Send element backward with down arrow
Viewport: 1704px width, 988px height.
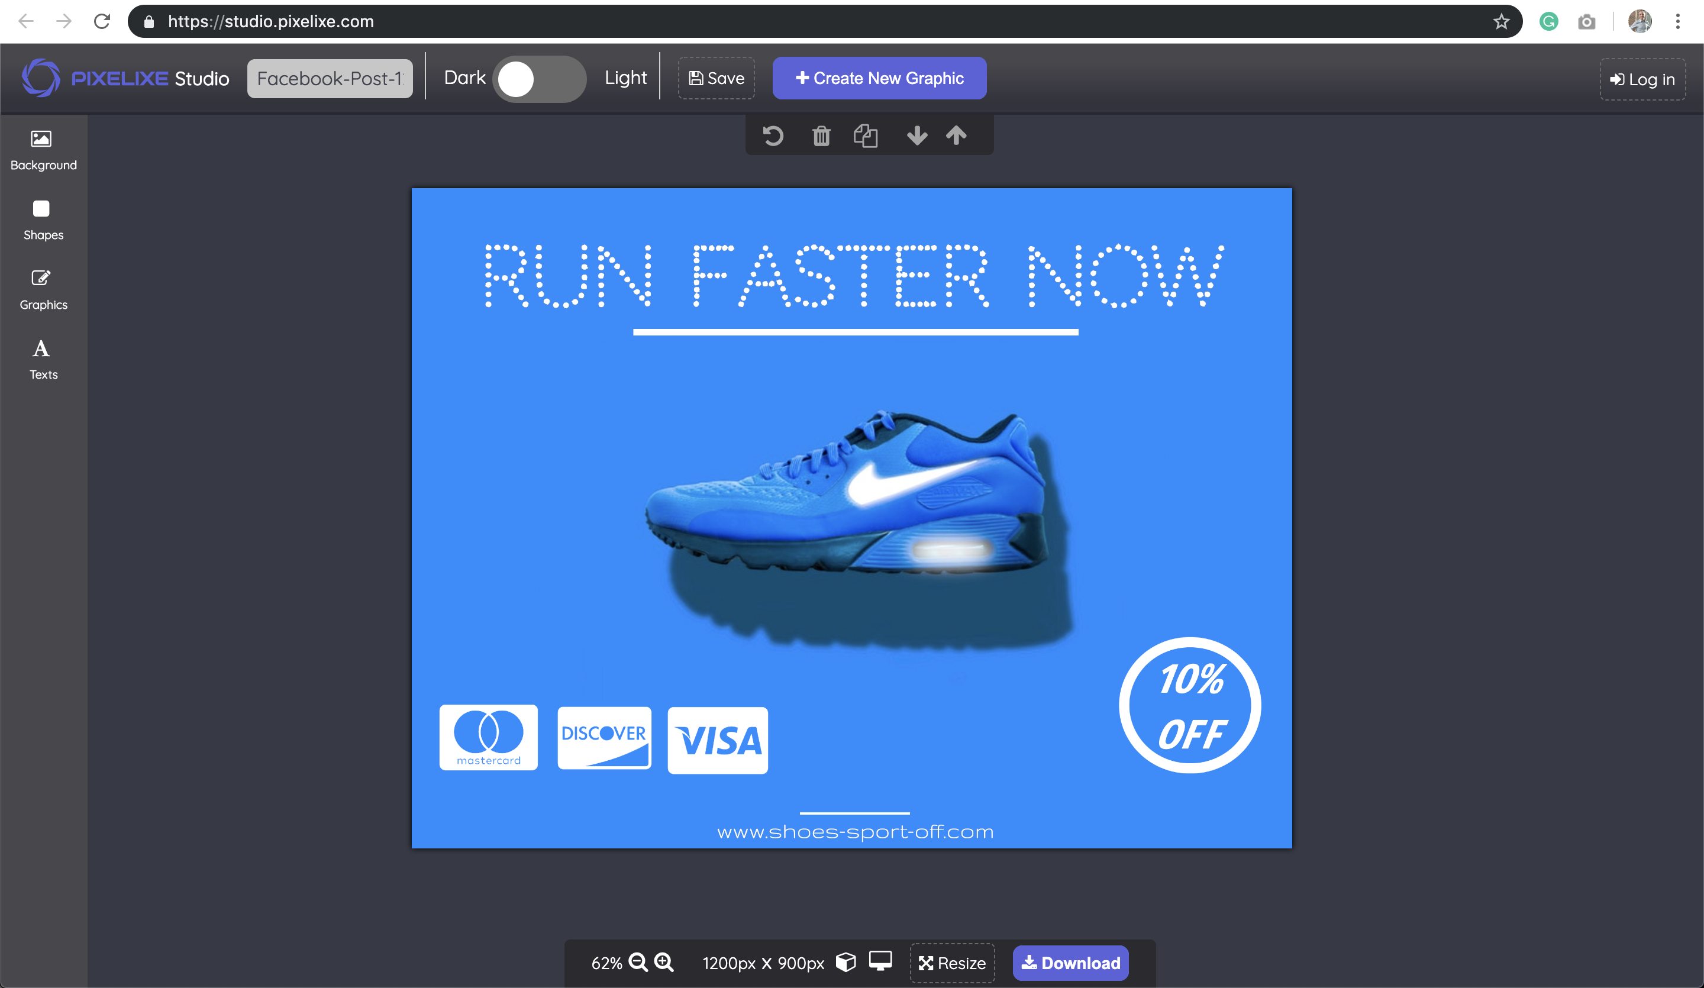coord(916,136)
